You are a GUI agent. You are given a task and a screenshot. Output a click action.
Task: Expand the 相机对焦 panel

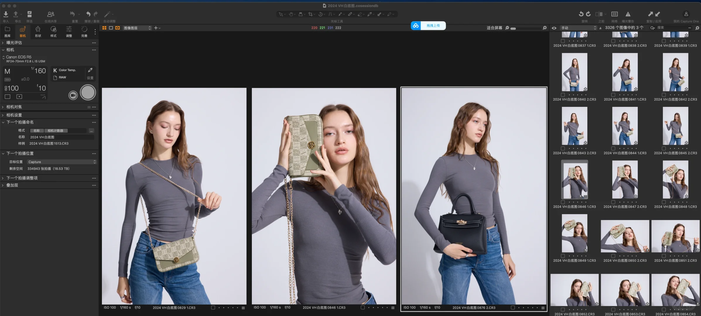click(3, 107)
